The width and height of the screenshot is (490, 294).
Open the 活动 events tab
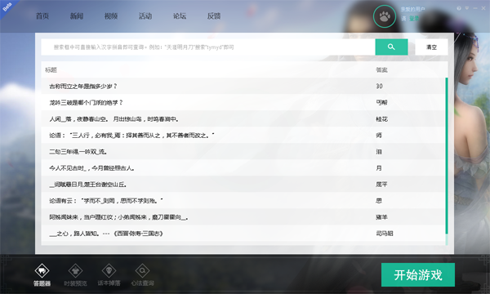tap(145, 16)
